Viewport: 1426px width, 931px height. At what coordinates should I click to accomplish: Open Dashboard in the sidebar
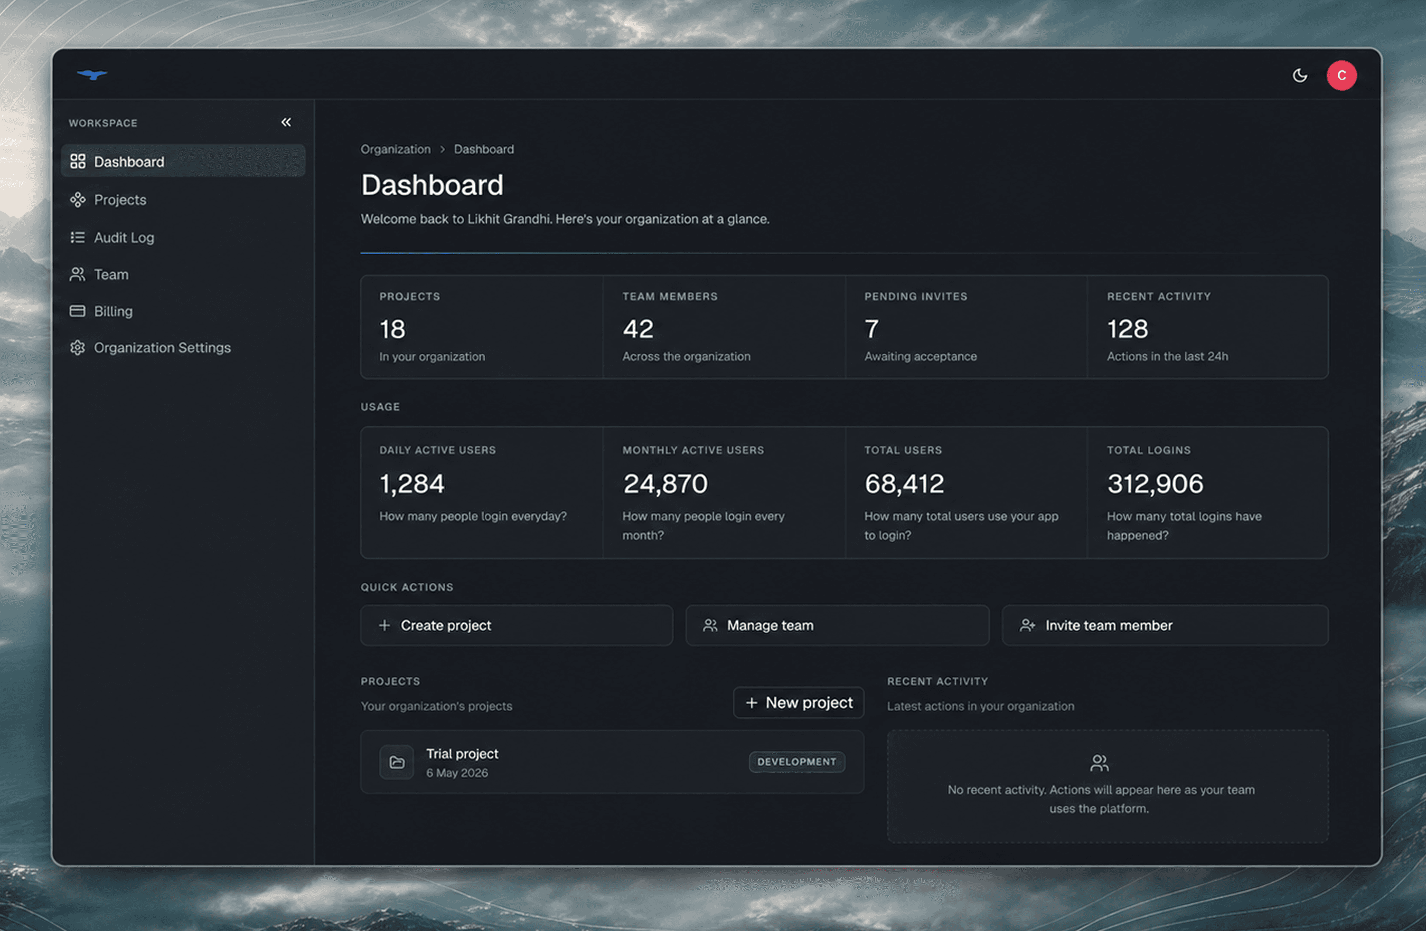point(183,161)
